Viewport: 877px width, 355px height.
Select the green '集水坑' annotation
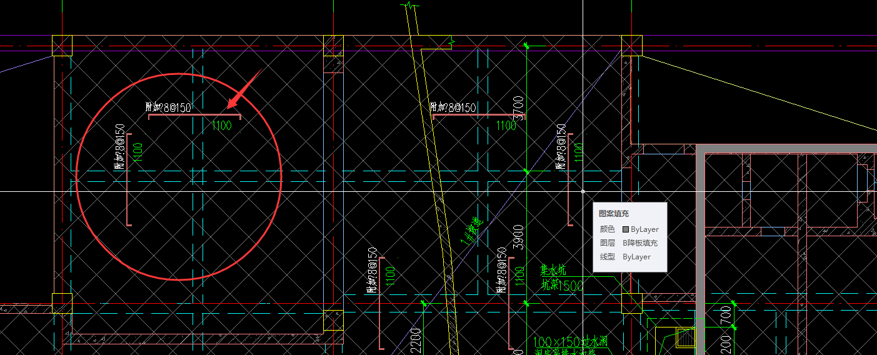pyautogui.click(x=553, y=270)
